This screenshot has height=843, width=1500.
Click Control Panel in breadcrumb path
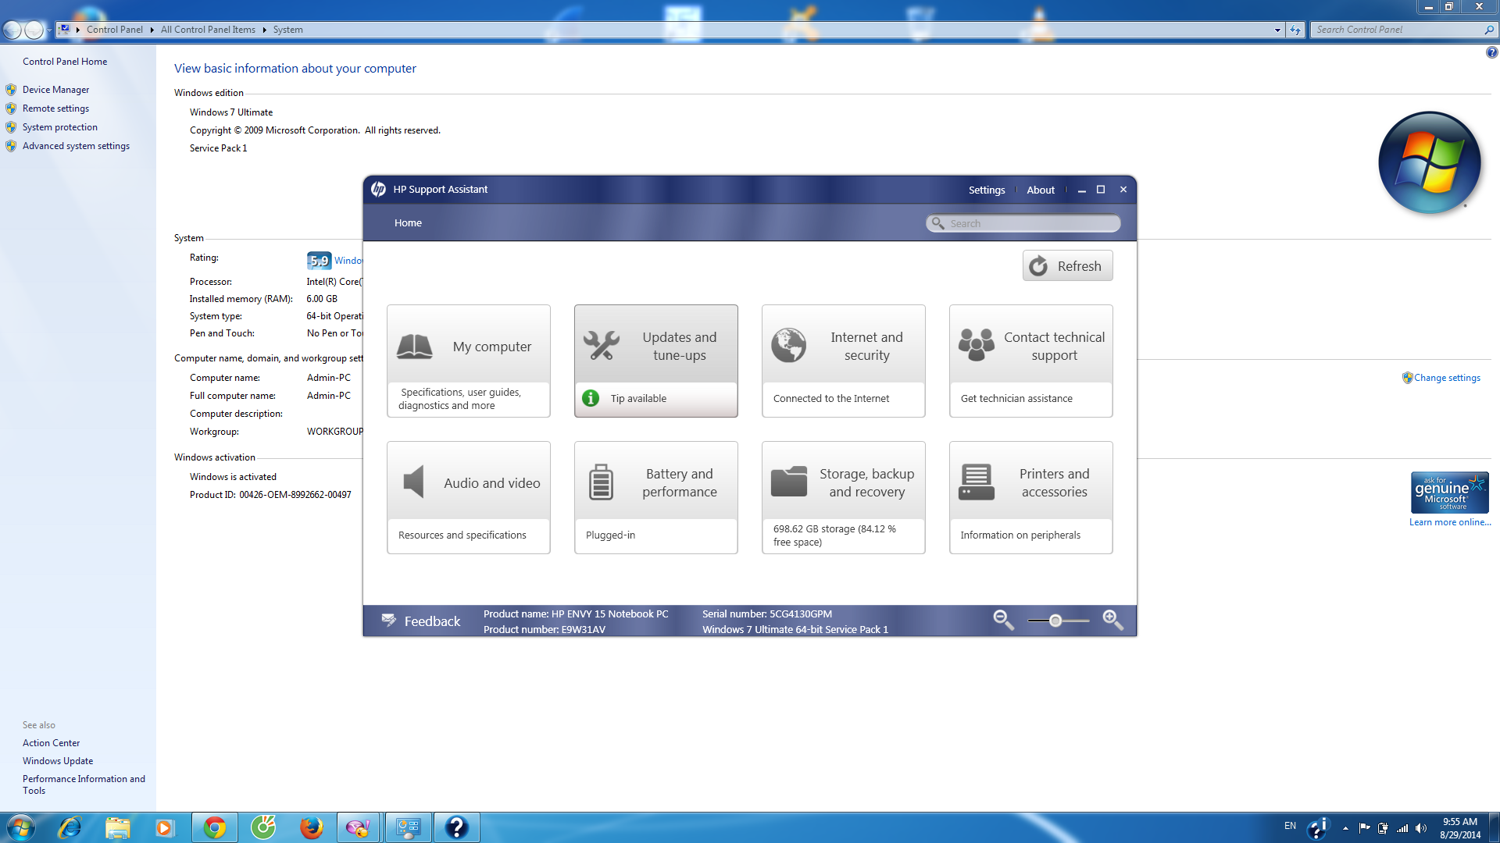click(114, 30)
